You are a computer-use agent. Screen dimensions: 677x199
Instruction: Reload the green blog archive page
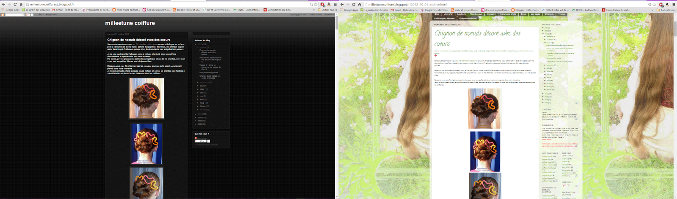[353, 4]
